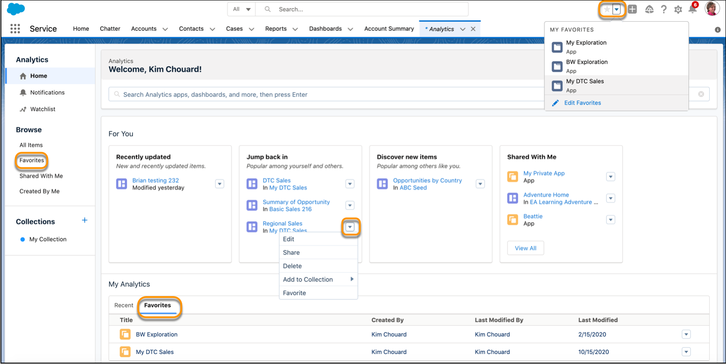Open the favorites list dropdown arrow
The height and width of the screenshot is (364, 726).
click(x=616, y=10)
